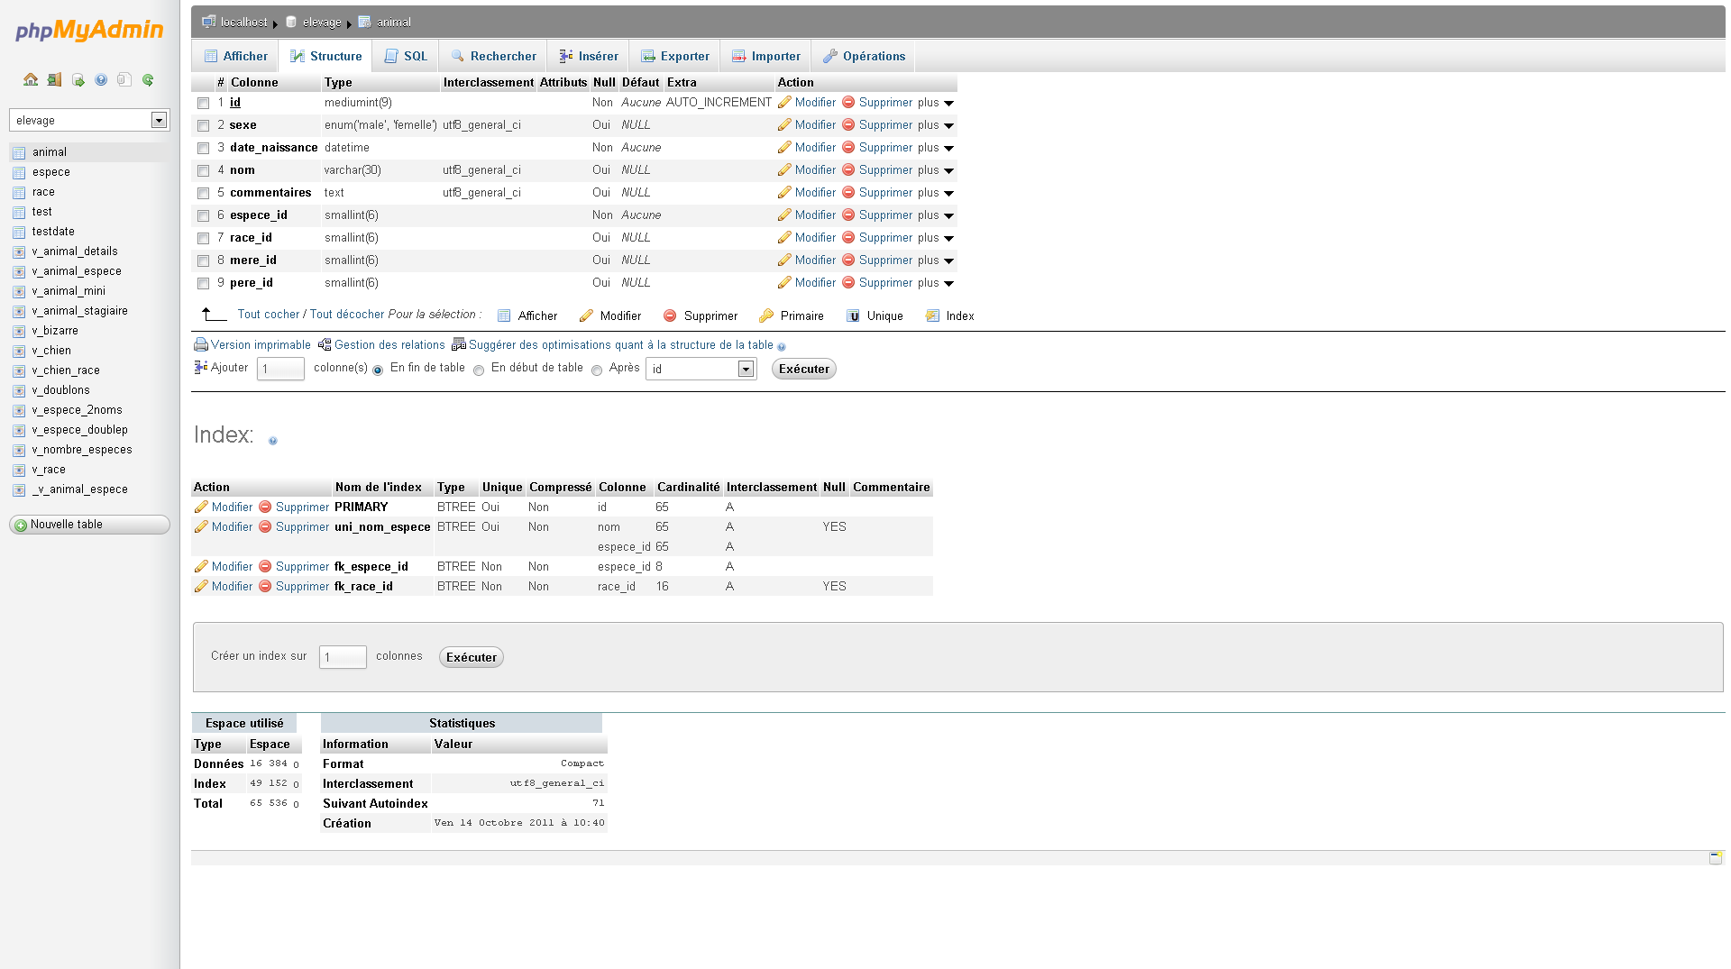Open the 'Après' column dropdown showing id

point(701,369)
